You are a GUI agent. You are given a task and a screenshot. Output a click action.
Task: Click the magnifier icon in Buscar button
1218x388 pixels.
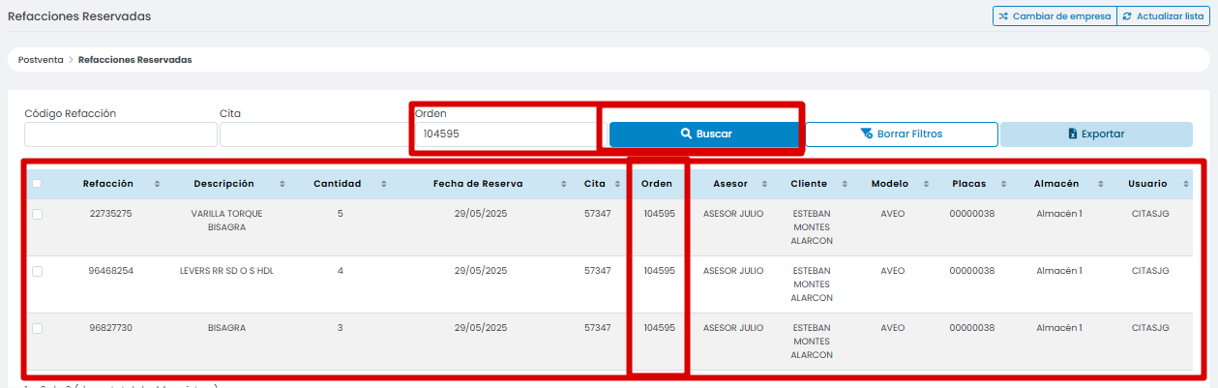[x=686, y=134]
